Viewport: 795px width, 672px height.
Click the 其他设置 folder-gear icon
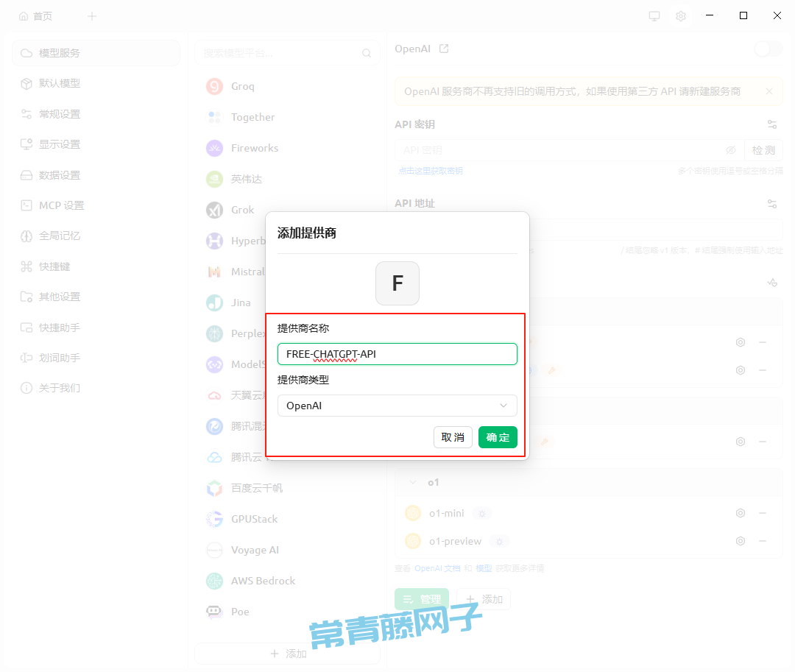click(26, 297)
